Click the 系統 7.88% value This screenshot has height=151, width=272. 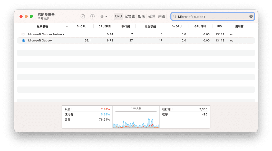coord(105,109)
